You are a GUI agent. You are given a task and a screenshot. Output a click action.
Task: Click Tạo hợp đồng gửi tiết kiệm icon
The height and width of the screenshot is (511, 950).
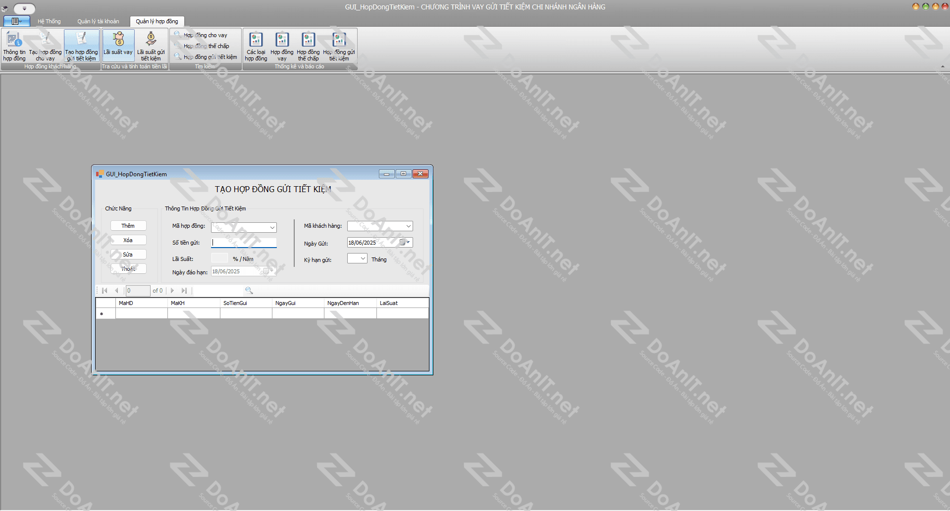coord(82,46)
